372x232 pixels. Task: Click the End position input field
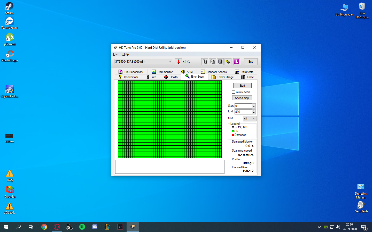click(243, 112)
